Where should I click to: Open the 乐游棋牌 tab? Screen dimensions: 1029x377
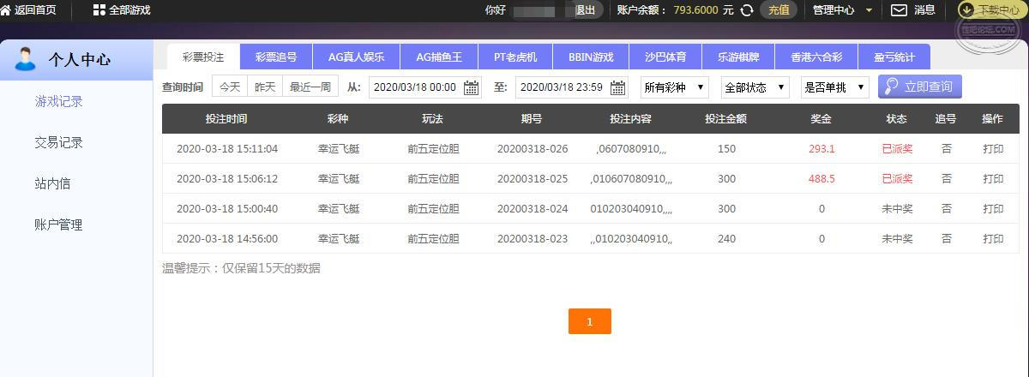click(738, 57)
